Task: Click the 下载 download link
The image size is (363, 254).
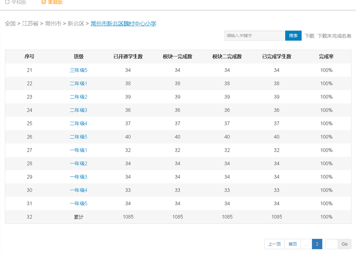Action: [x=309, y=36]
